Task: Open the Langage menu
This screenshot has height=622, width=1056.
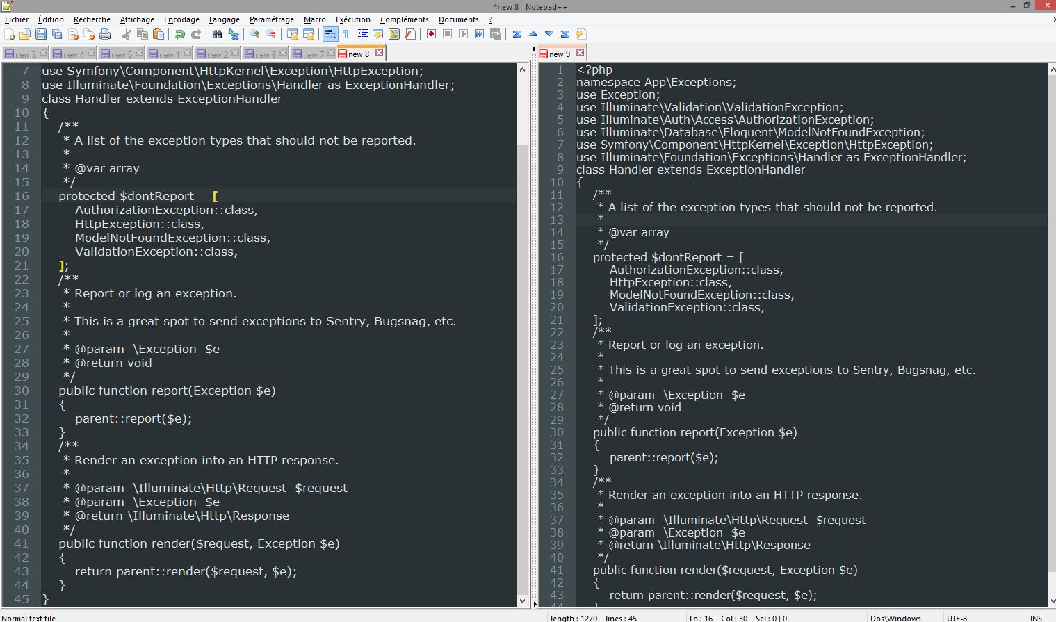Action: [224, 19]
